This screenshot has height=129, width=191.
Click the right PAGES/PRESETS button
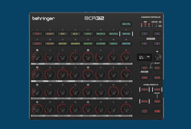click(157, 90)
